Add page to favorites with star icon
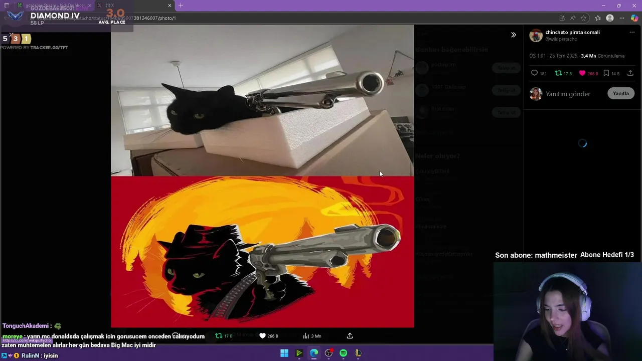The width and height of the screenshot is (642, 361). pos(584,18)
